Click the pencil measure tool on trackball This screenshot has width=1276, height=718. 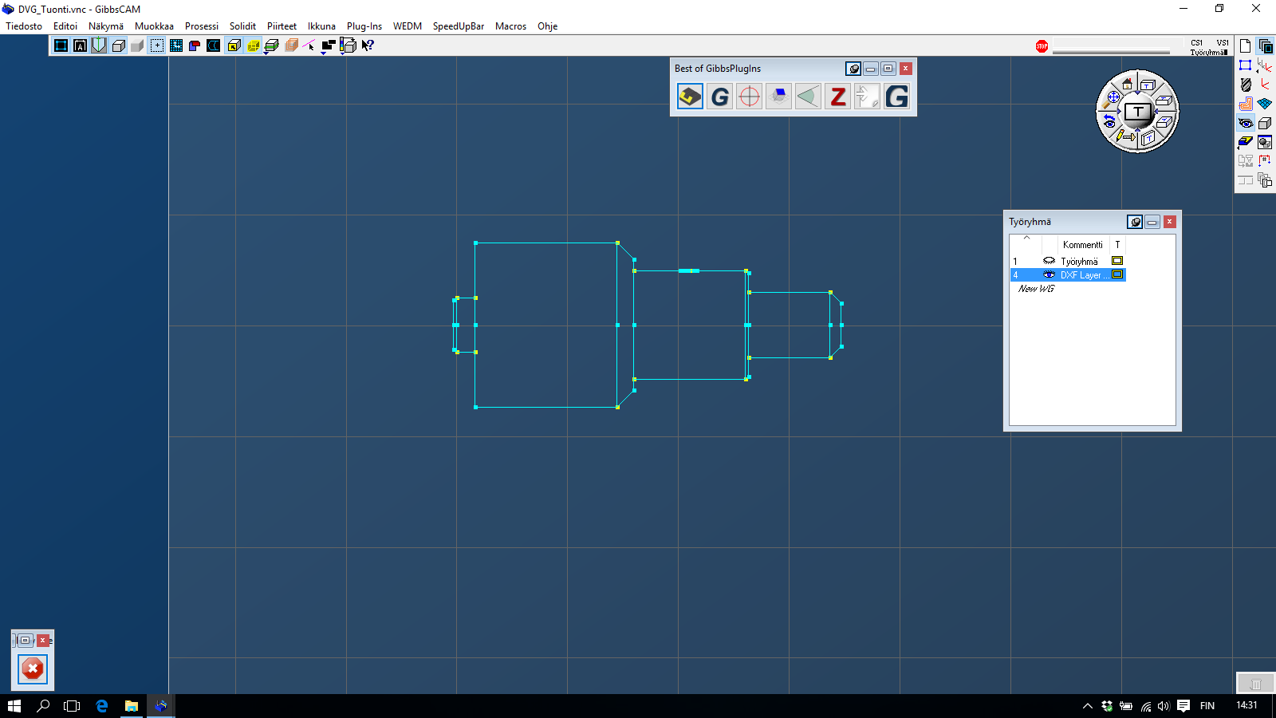tap(1124, 136)
